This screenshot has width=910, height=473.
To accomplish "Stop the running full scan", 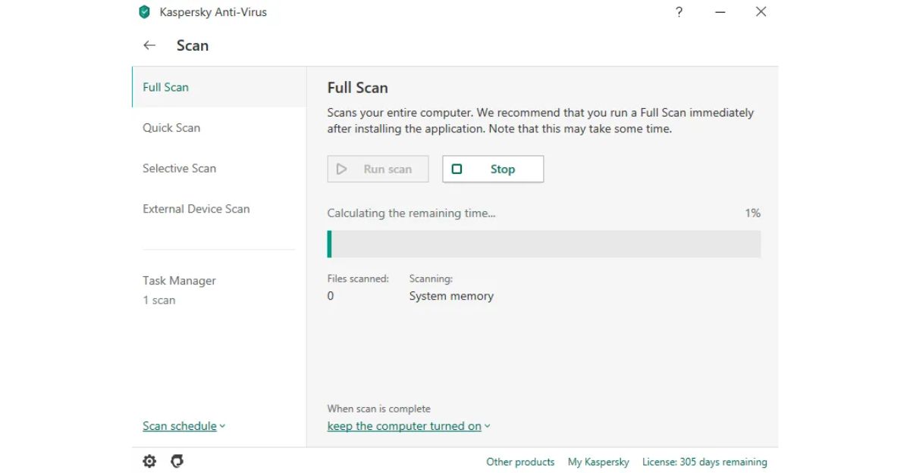I will (x=493, y=170).
